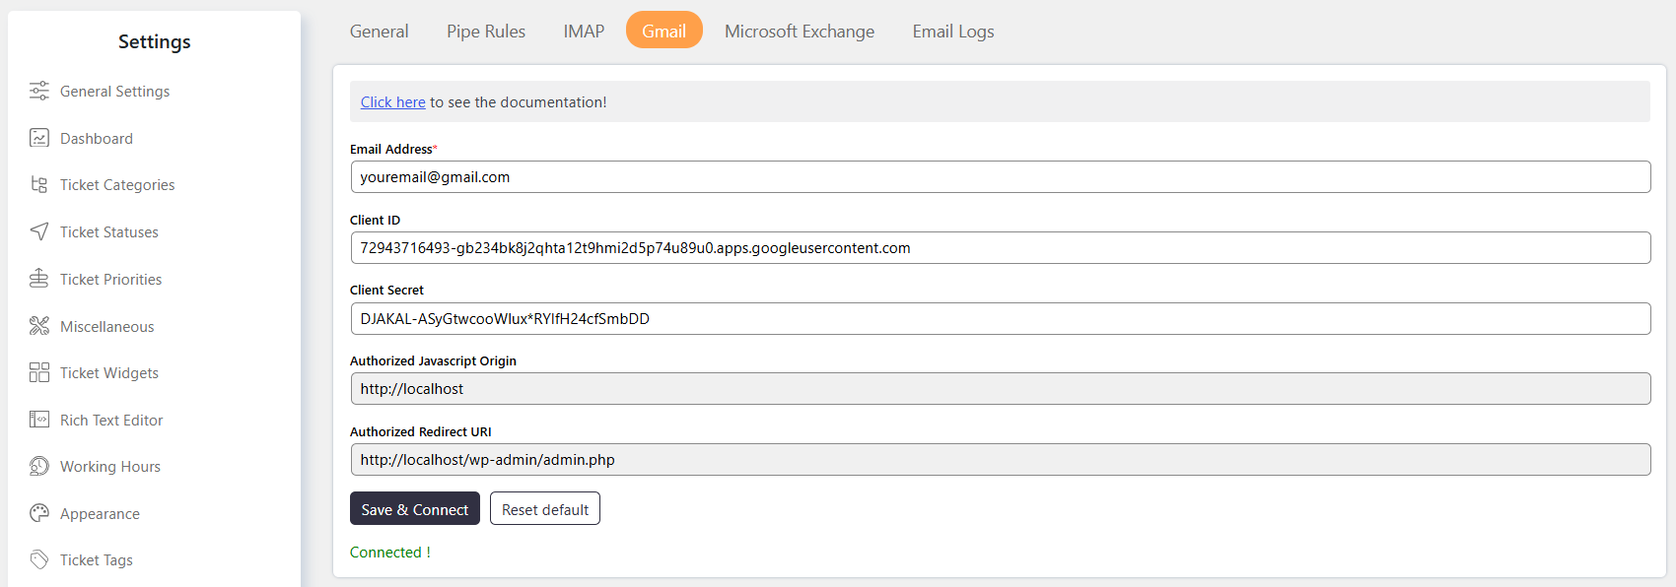The width and height of the screenshot is (1676, 587).
Task: Switch to the General tab
Action: point(379,31)
